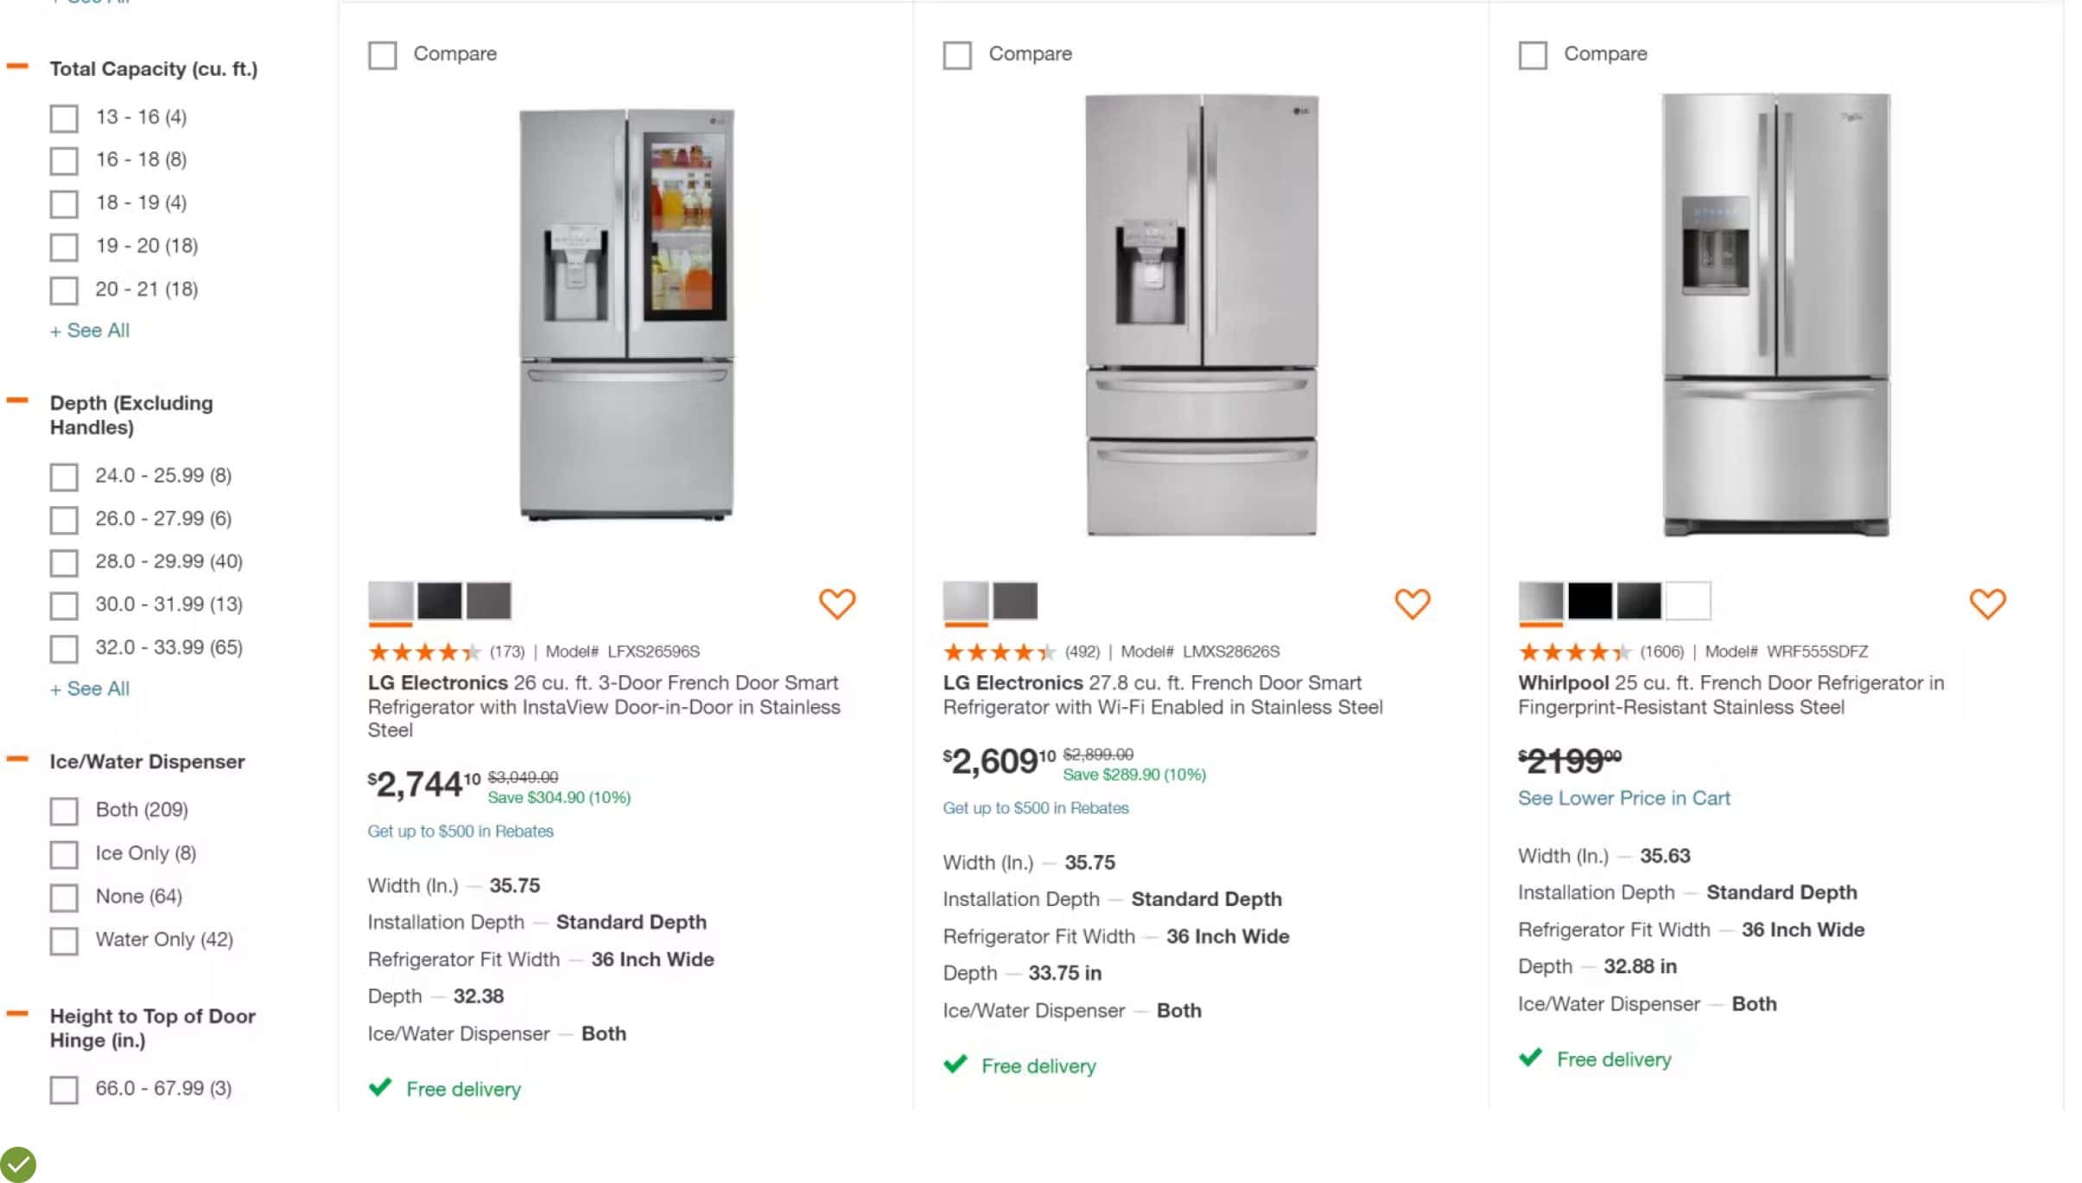
Task: Save LG InstaView refrigerator to favorites heart
Action: [836, 604]
